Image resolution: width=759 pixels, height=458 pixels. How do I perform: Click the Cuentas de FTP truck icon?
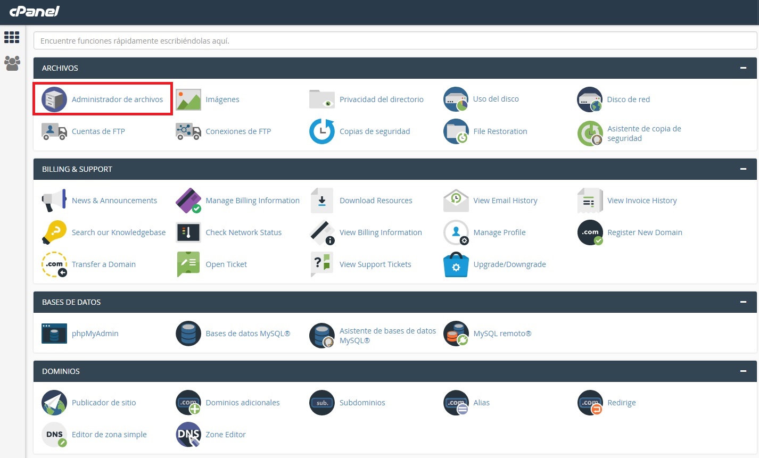54,131
